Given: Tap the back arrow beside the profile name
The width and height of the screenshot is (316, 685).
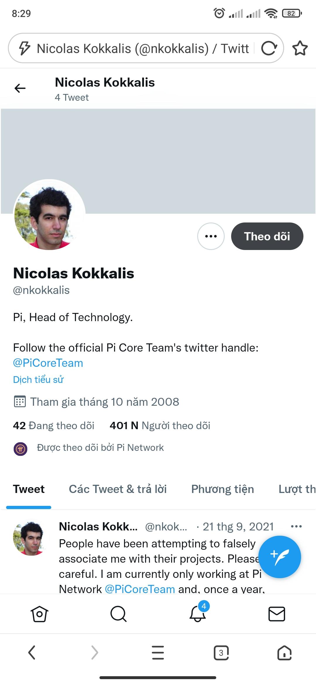Looking at the screenshot, I should coord(20,88).
